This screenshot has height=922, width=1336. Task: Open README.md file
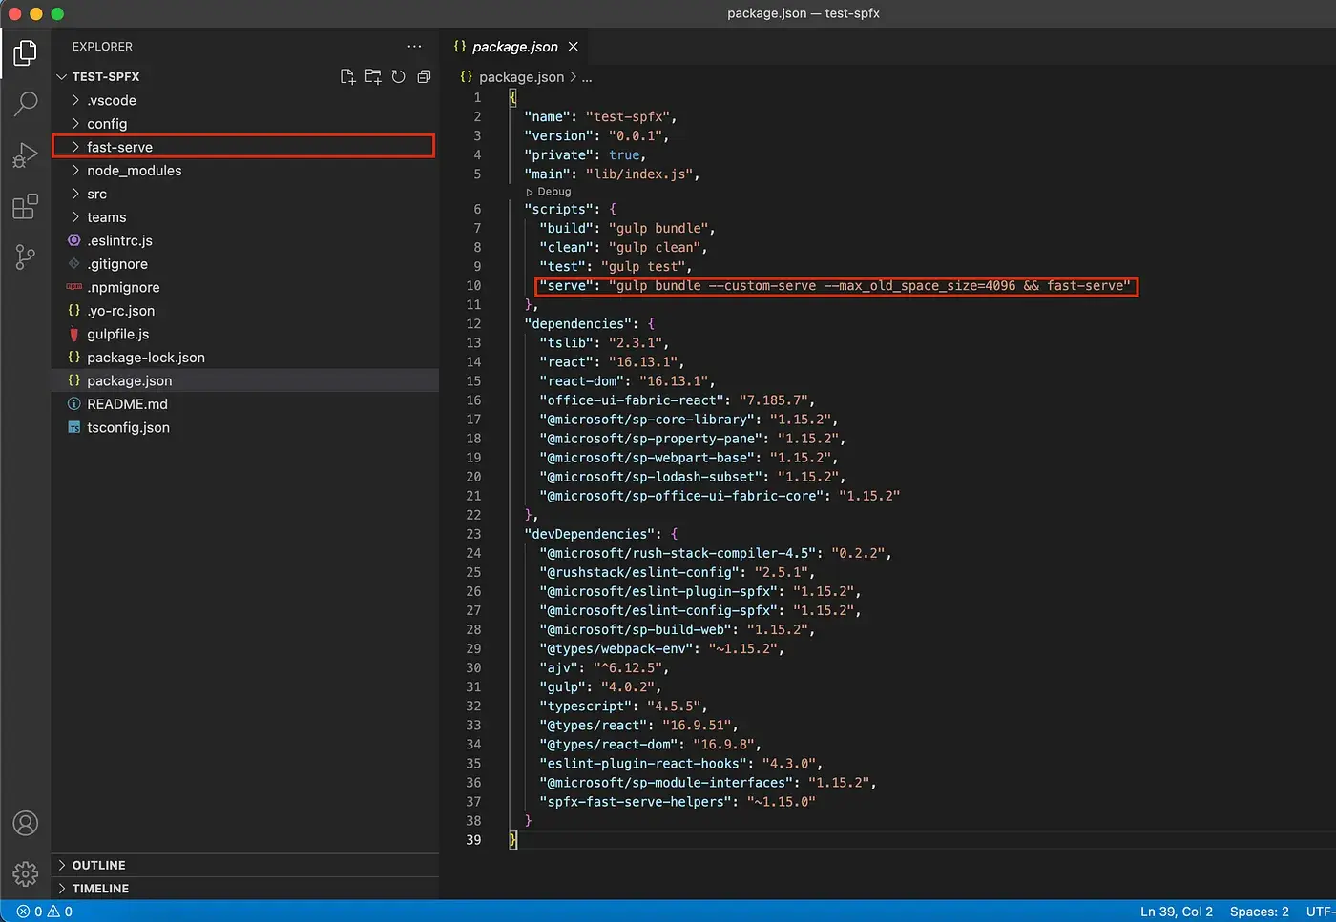(245, 404)
